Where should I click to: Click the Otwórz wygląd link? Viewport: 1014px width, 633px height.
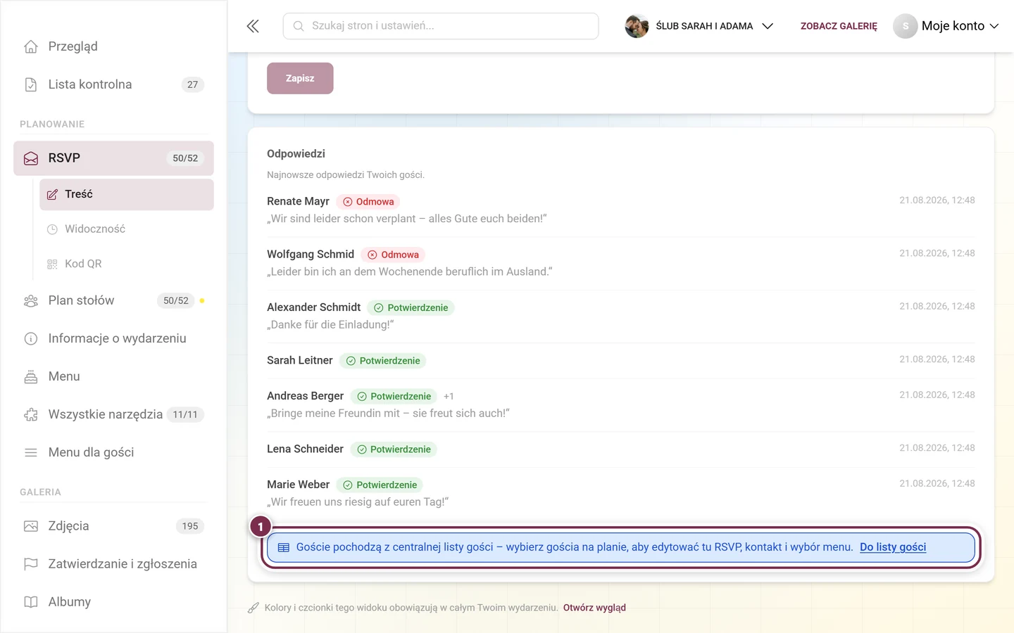pos(594,608)
